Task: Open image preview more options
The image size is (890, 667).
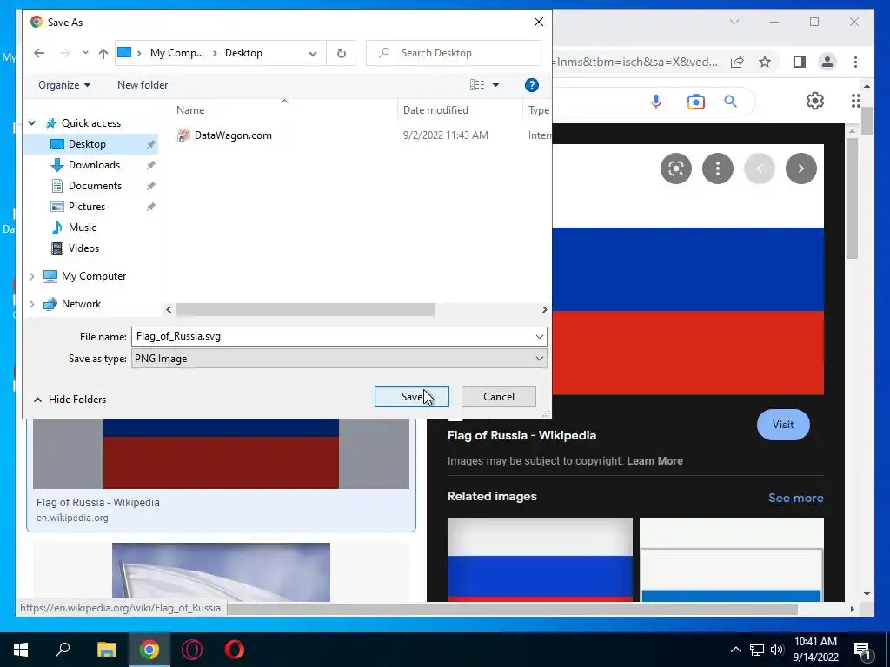Action: point(717,168)
